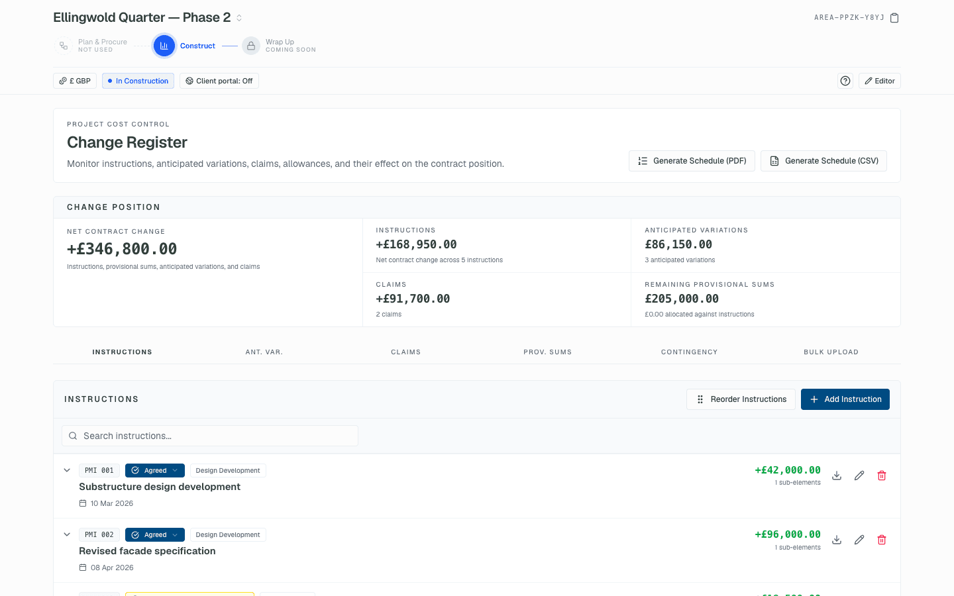Open the Construct stage chart icon
The height and width of the screenshot is (596, 954).
point(164,46)
